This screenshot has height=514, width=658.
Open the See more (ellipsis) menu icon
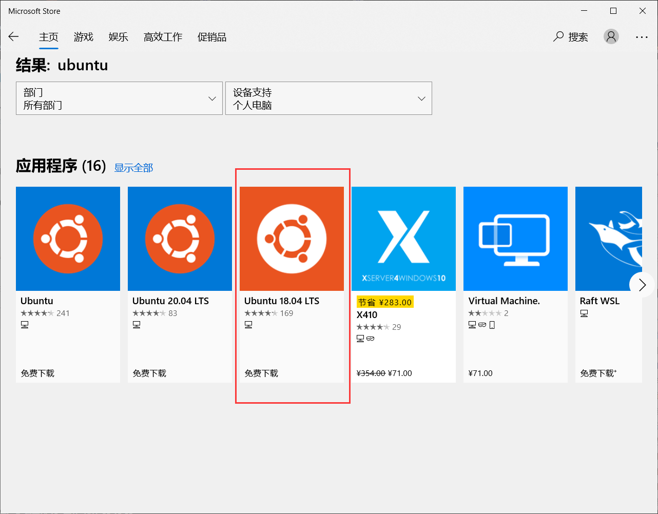pyautogui.click(x=642, y=36)
